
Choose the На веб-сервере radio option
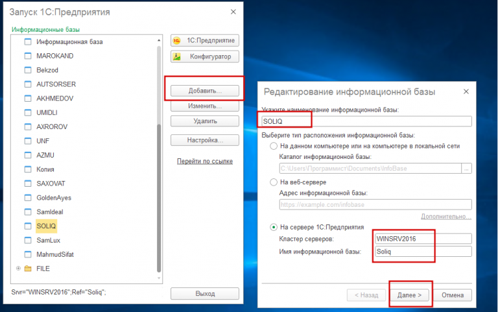click(274, 182)
